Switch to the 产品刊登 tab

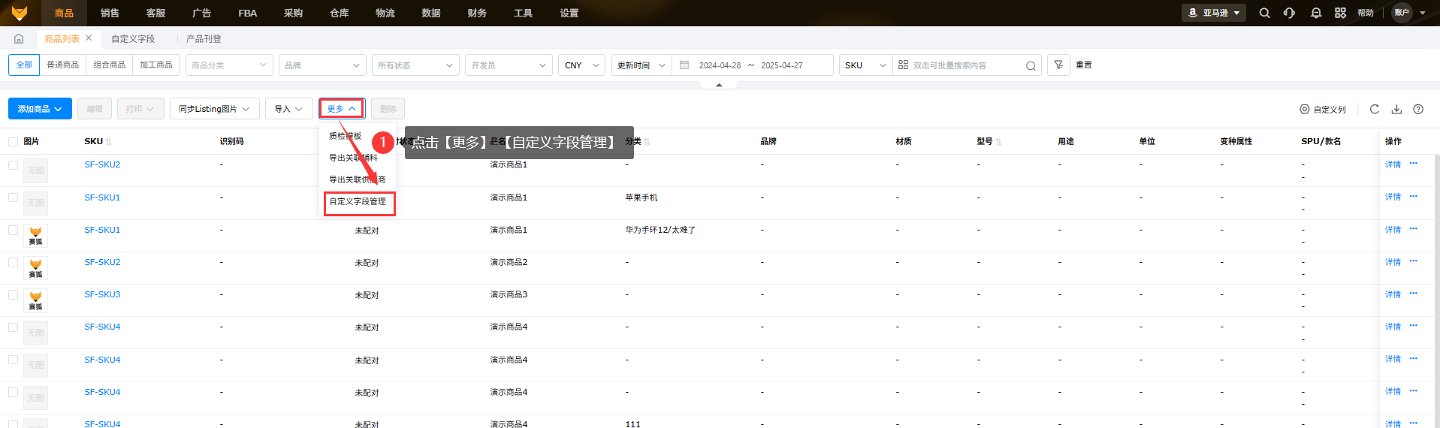click(204, 39)
